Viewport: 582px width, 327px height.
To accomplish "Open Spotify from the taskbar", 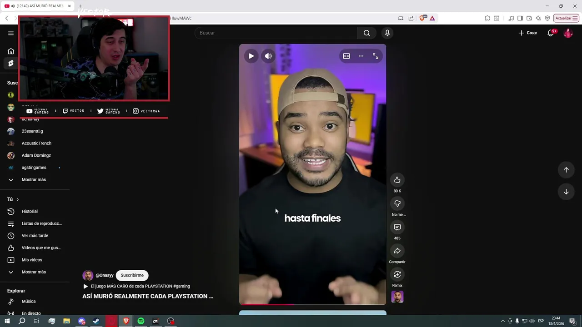I will [x=141, y=321].
